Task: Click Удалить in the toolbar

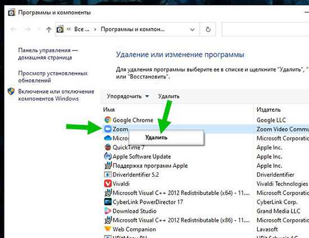Action: 169,96
